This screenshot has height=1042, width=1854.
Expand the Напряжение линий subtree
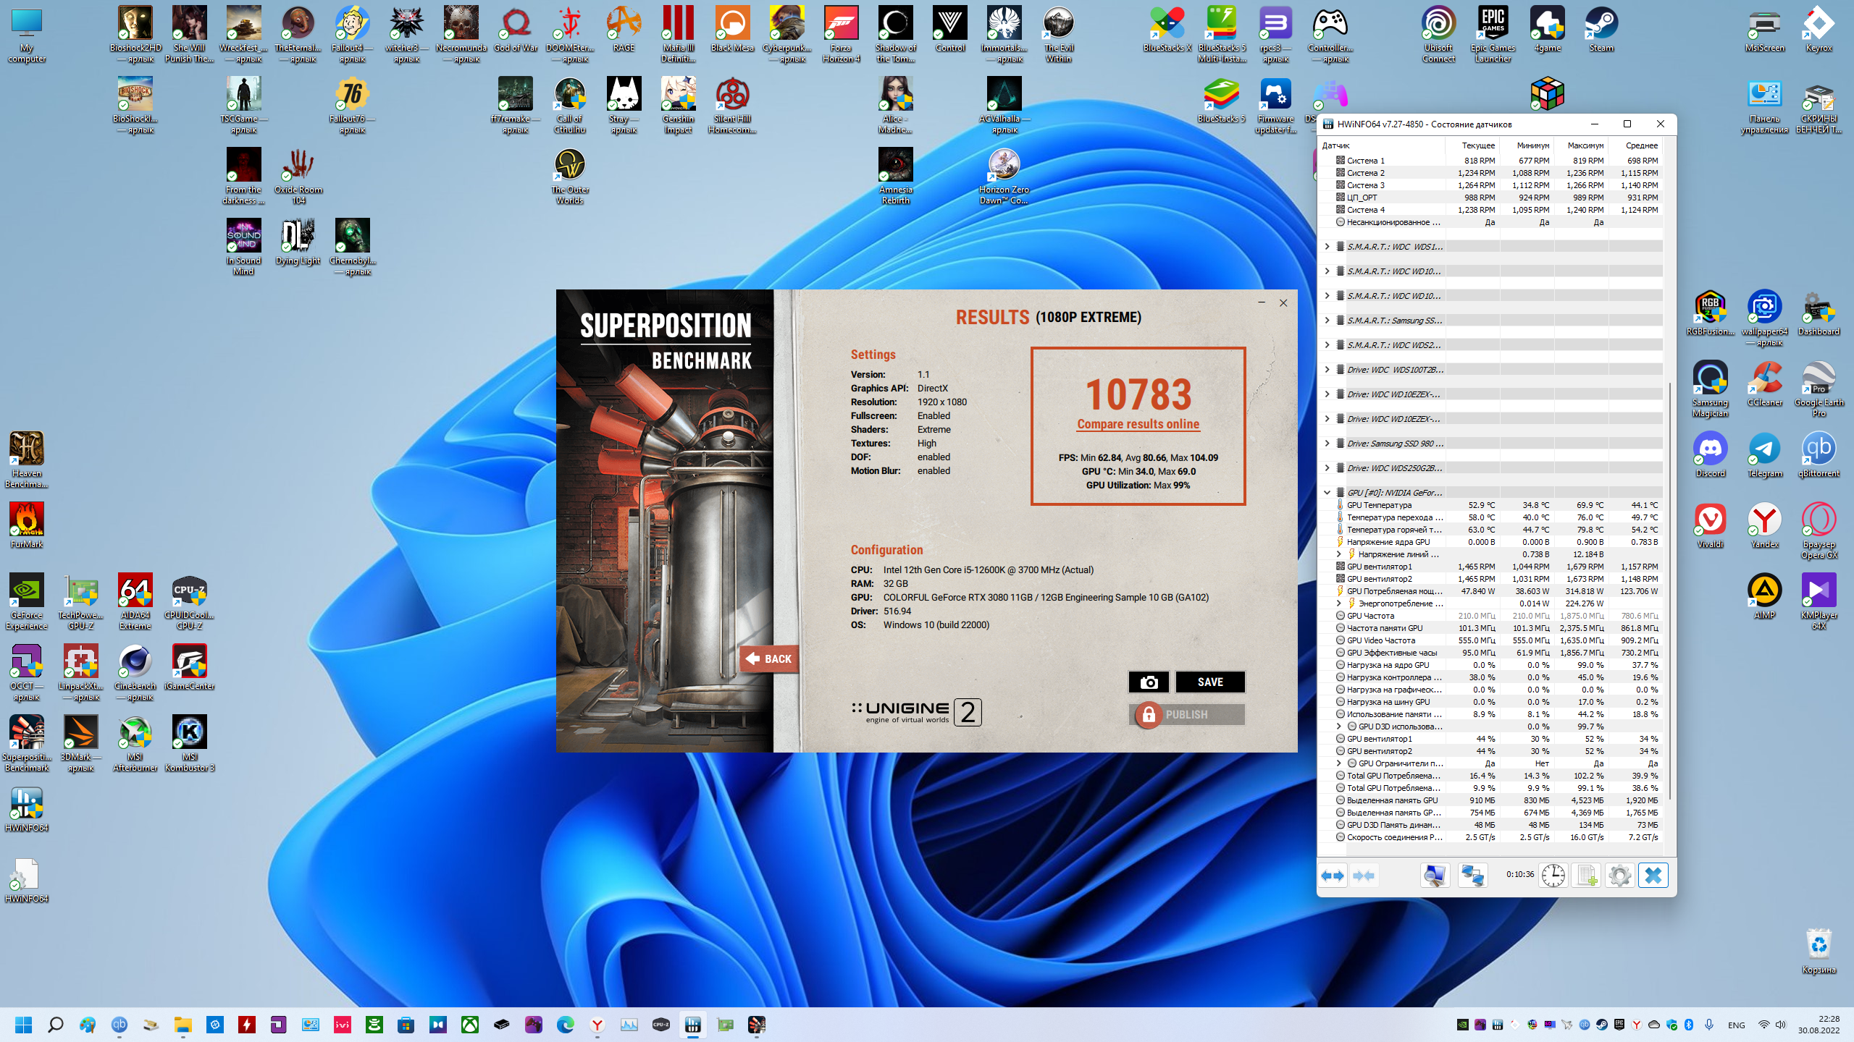click(x=1338, y=554)
